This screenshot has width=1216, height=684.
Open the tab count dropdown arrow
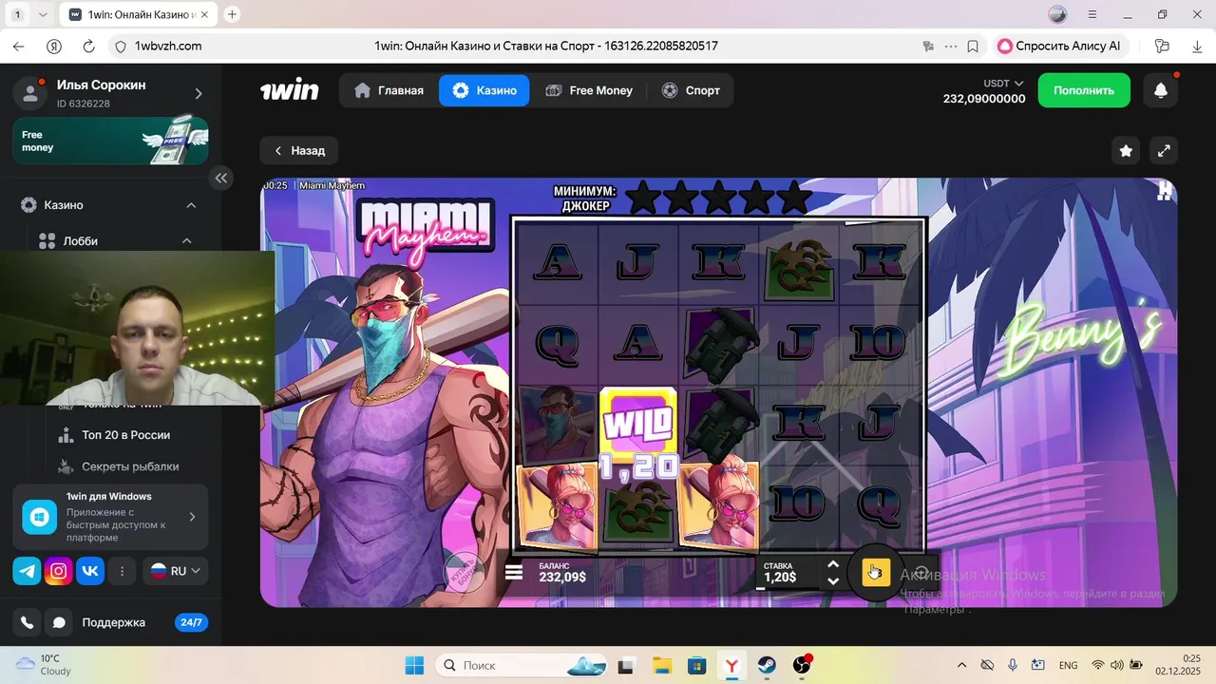click(x=43, y=14)
